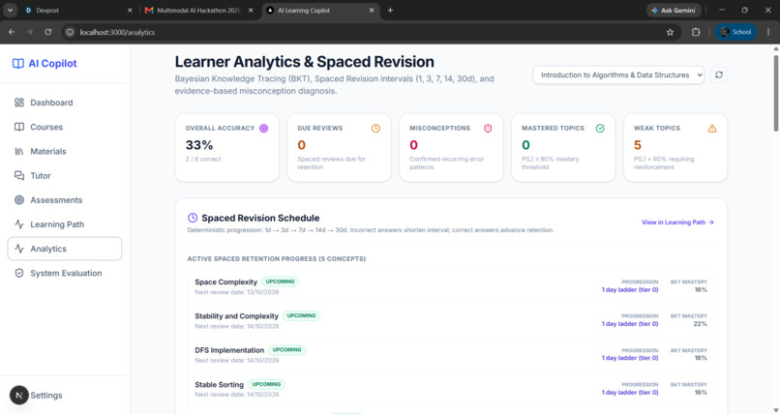Click Stable Sorting's 1 day ladder progression
The height and width of the screenshot is (414, 780).
(630, 392)
